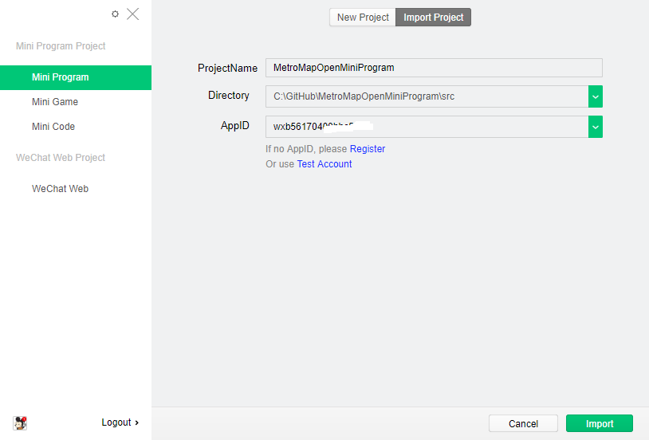Click the Directory label

[x=229, y=96]
